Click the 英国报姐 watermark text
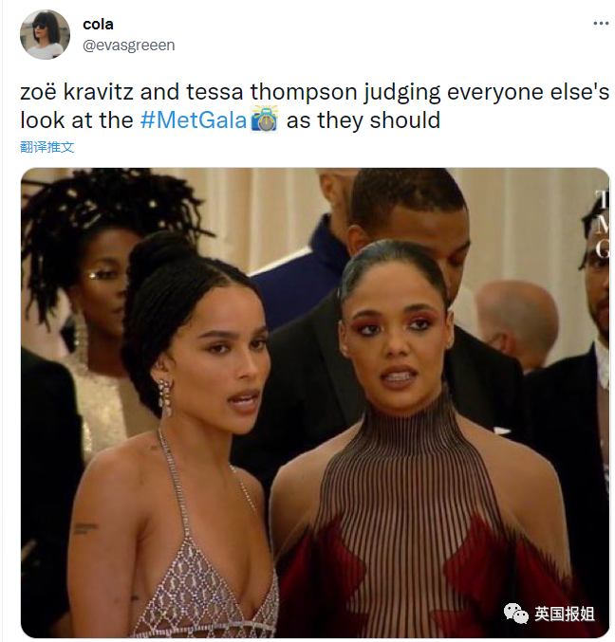The image size is (615, 642). tap(565, 614)
